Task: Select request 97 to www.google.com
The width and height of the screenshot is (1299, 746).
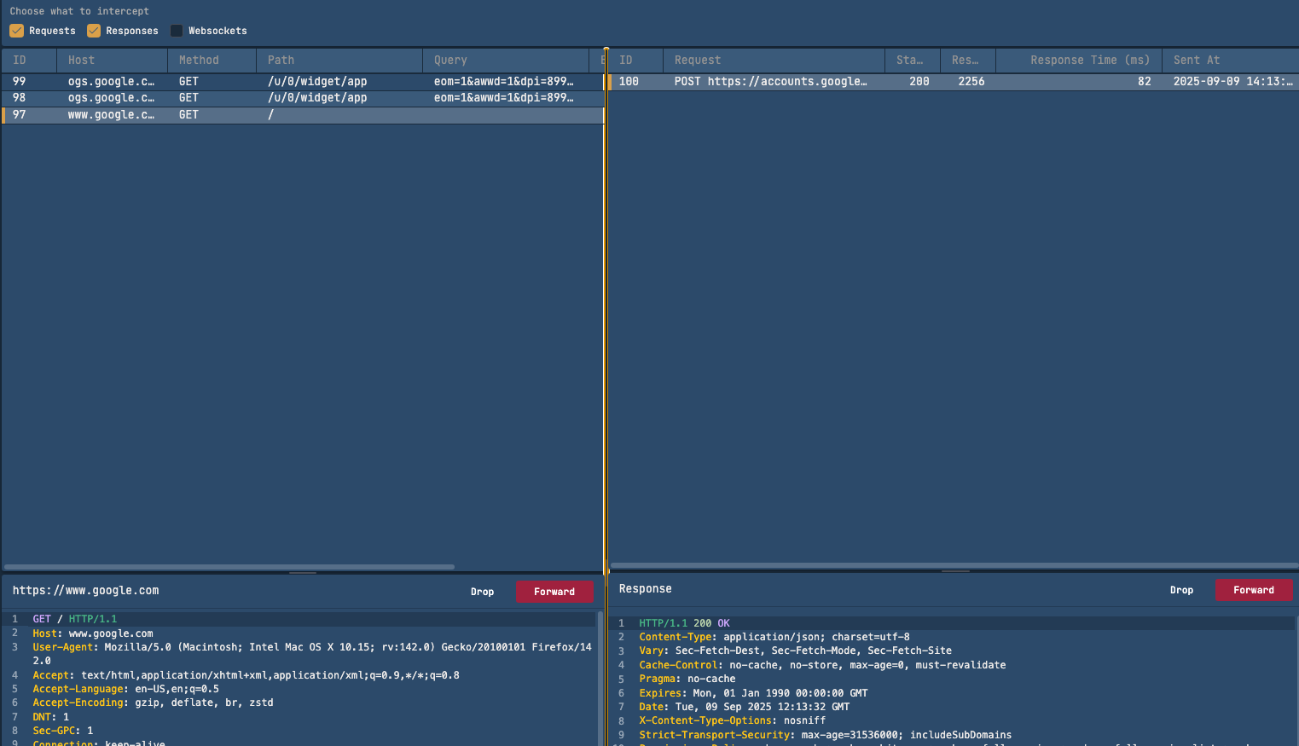Action: pos(303,115)
